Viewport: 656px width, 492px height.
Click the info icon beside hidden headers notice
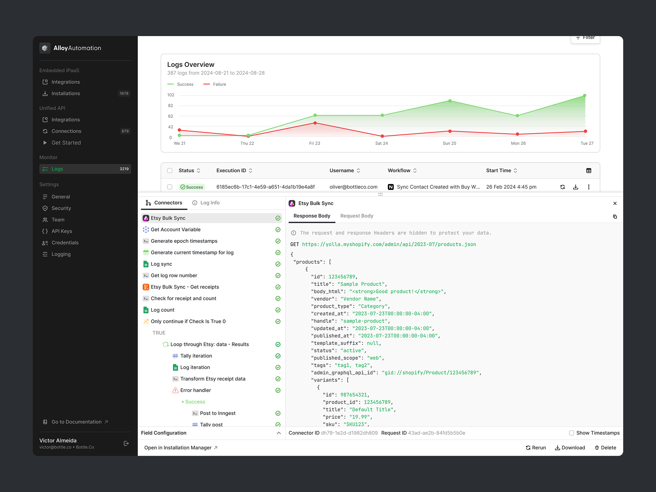click(294, 233)
